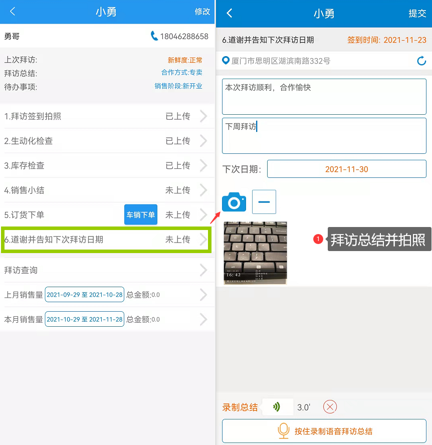
Task: Delete the recording with red X icon
Action: (330, 407)
